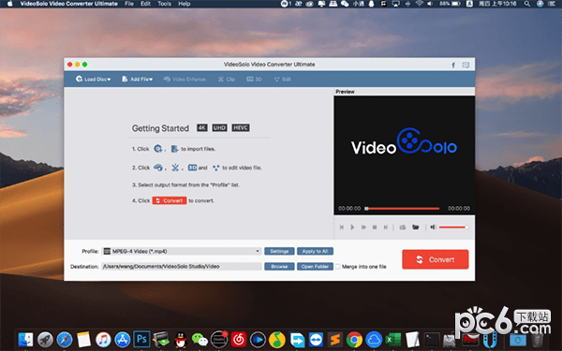Take a snapshot with the camera icon
Screen dimensions: 562x351
pos(403,227)
